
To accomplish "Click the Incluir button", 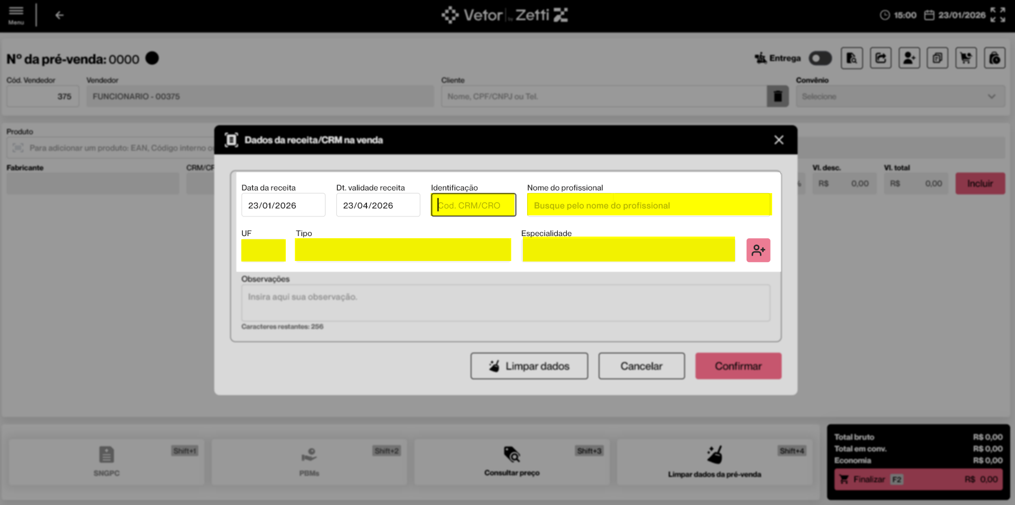I will point(980,184).
